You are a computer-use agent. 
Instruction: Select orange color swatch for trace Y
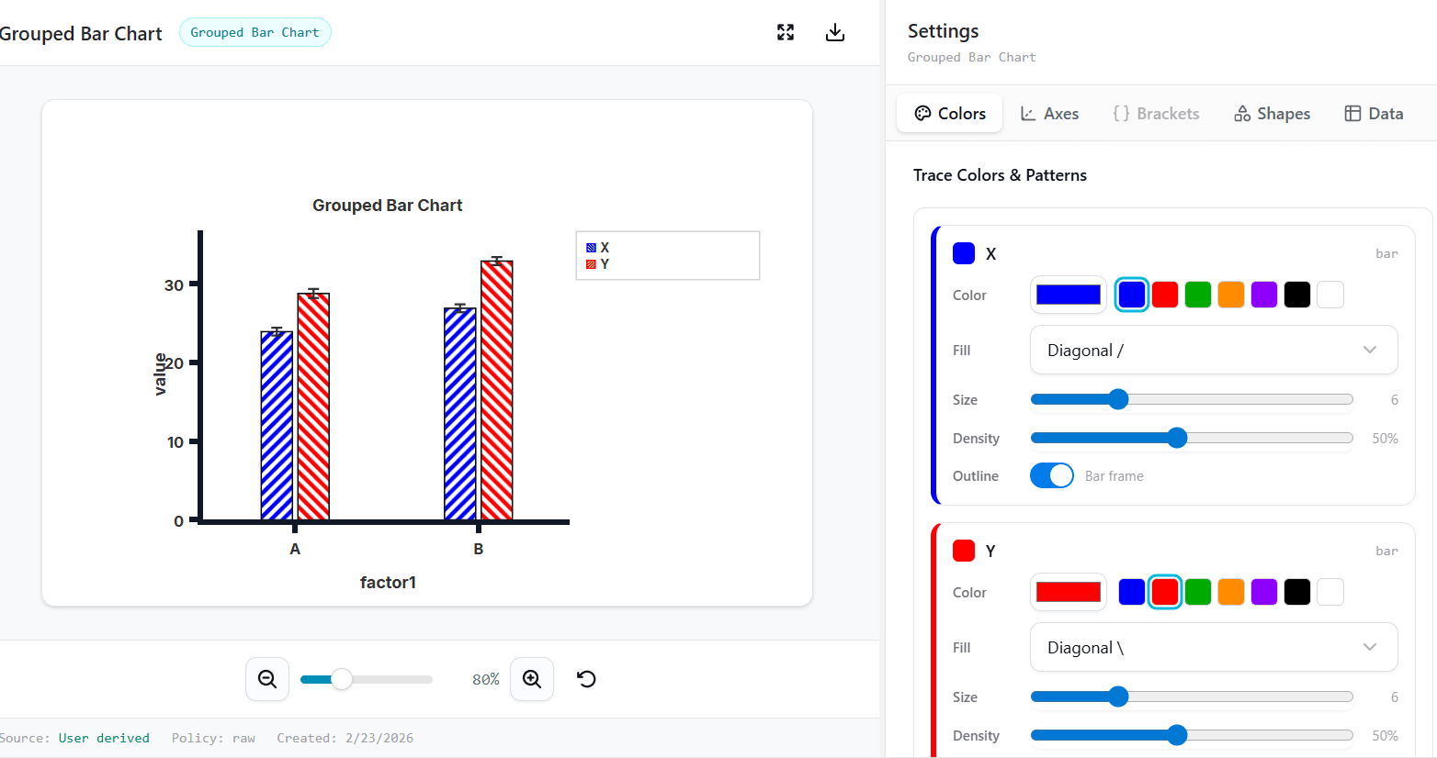tap(1230, 592)
